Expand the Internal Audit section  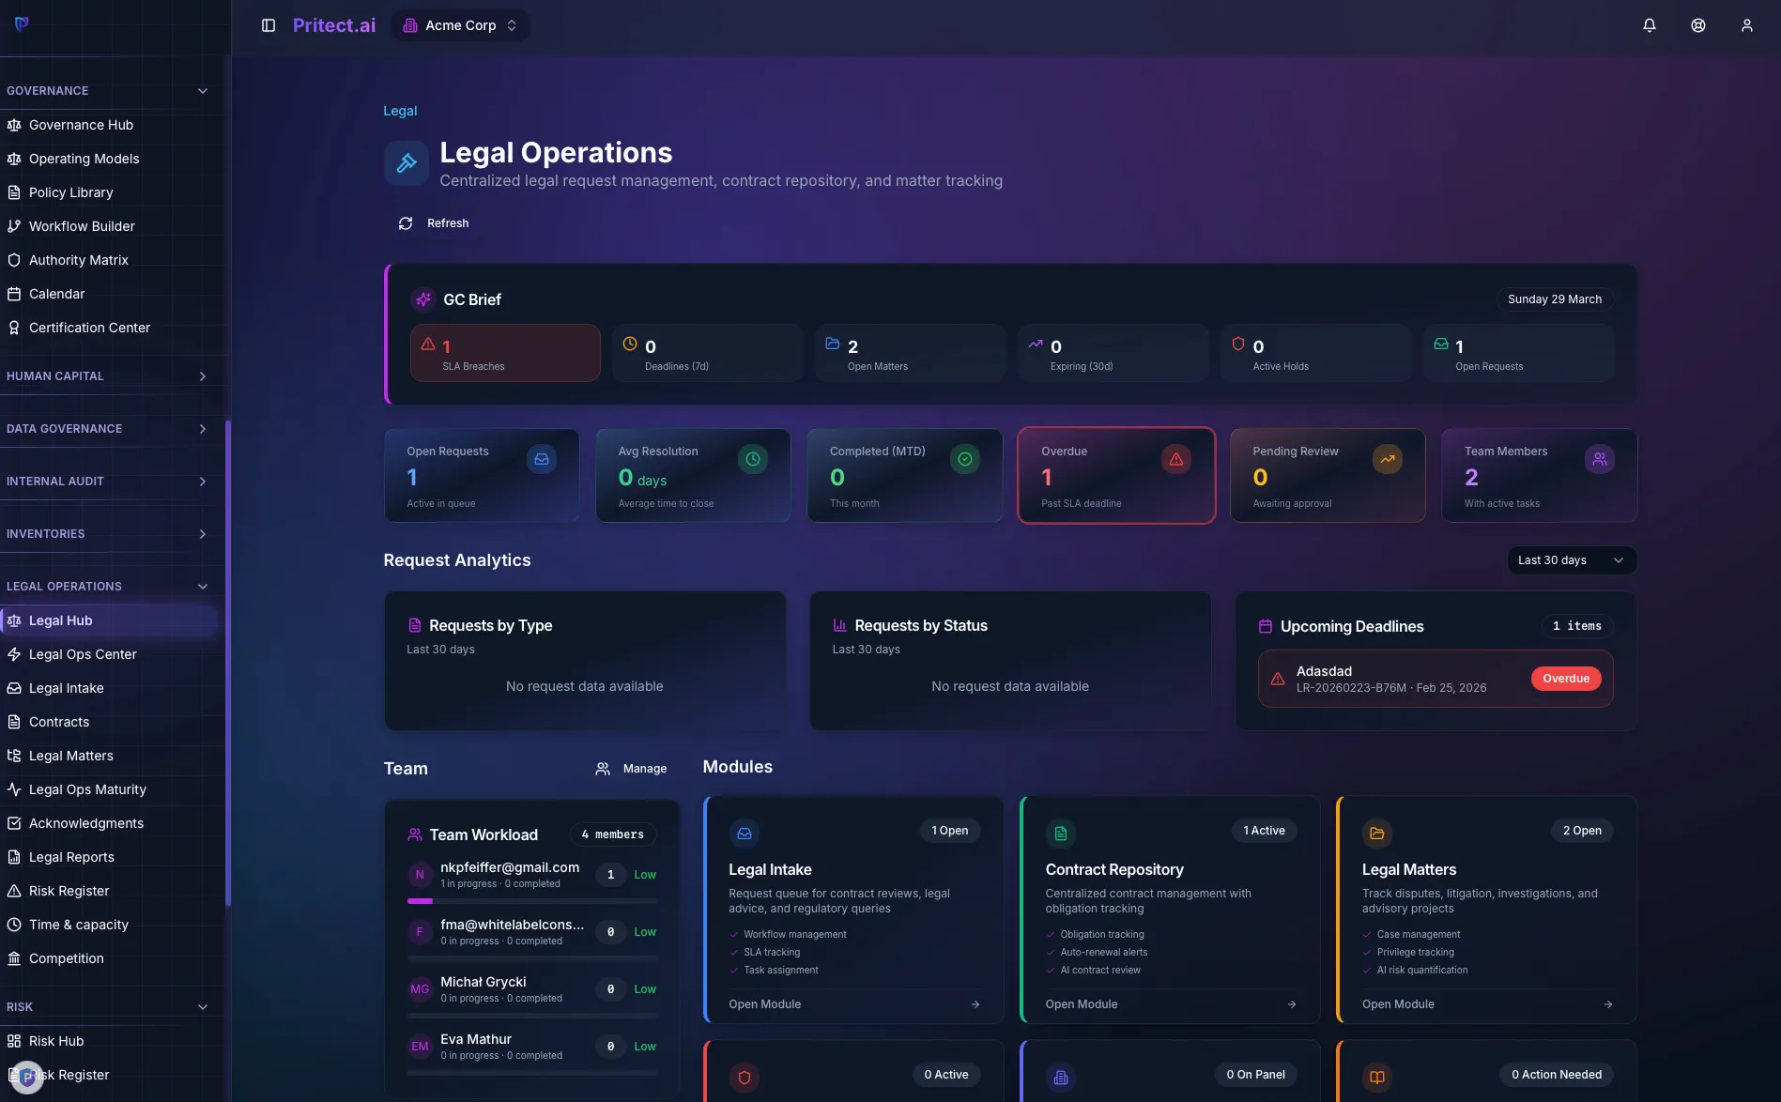(107, 482)
